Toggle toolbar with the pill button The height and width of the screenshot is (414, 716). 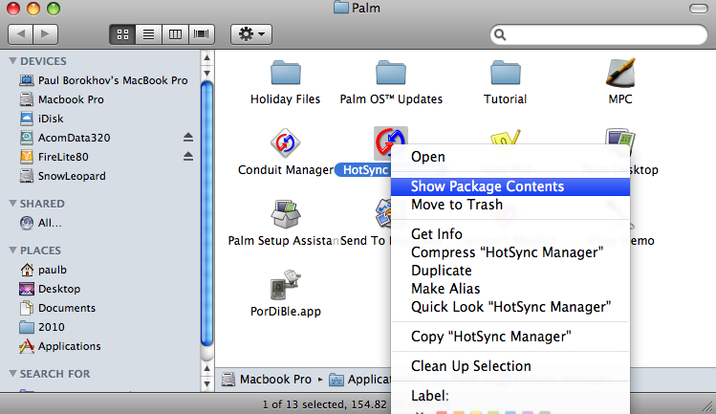(698, 9)
